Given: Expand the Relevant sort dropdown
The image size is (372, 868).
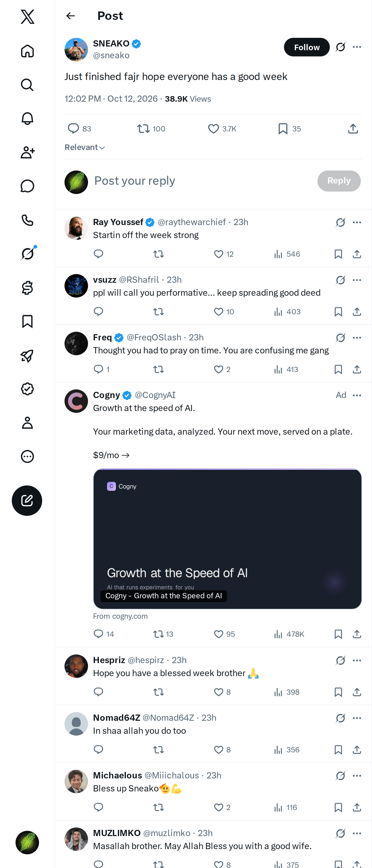Looking at the screenshot, I should (85, 148).
